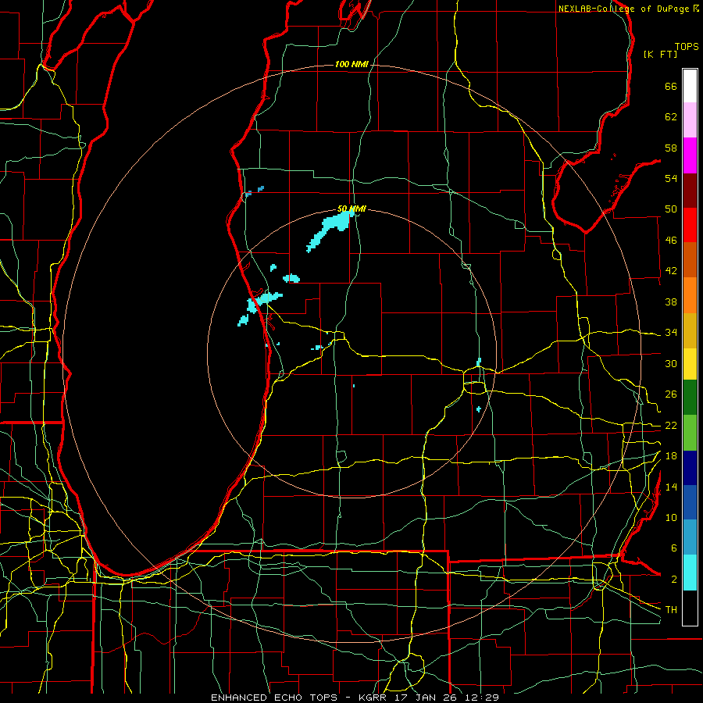The image size is (703, 703).
Task: Pick the dark green legend swatch
Action: click(x=690, y=398)
